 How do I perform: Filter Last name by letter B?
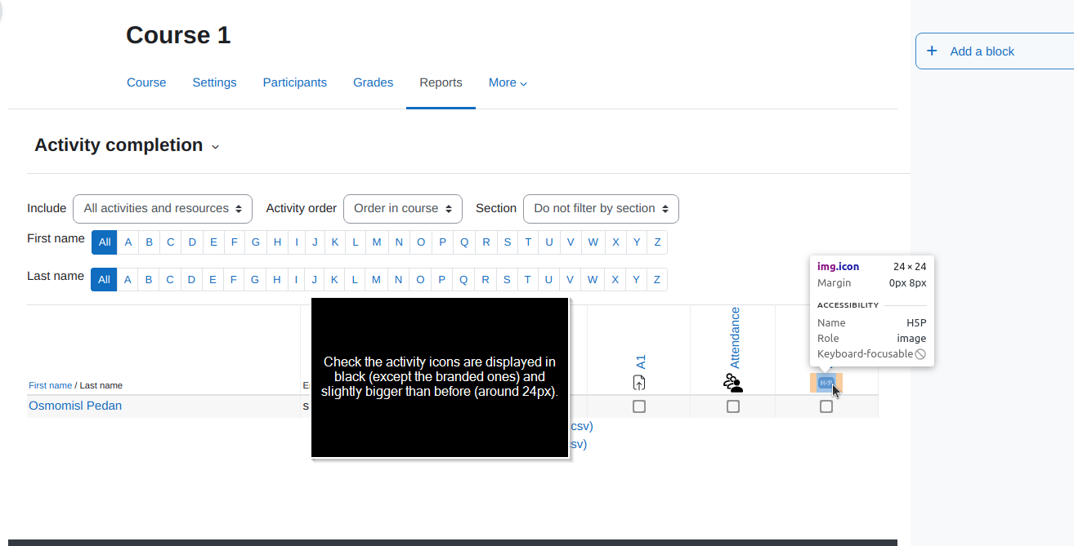pos(149,280)
